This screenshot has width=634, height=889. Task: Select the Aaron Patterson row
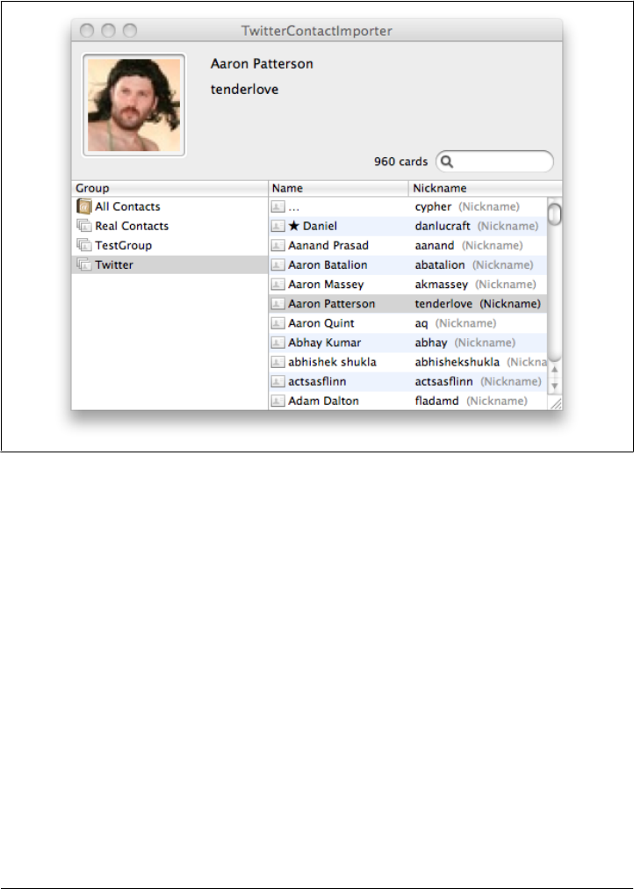coord(408,303)
